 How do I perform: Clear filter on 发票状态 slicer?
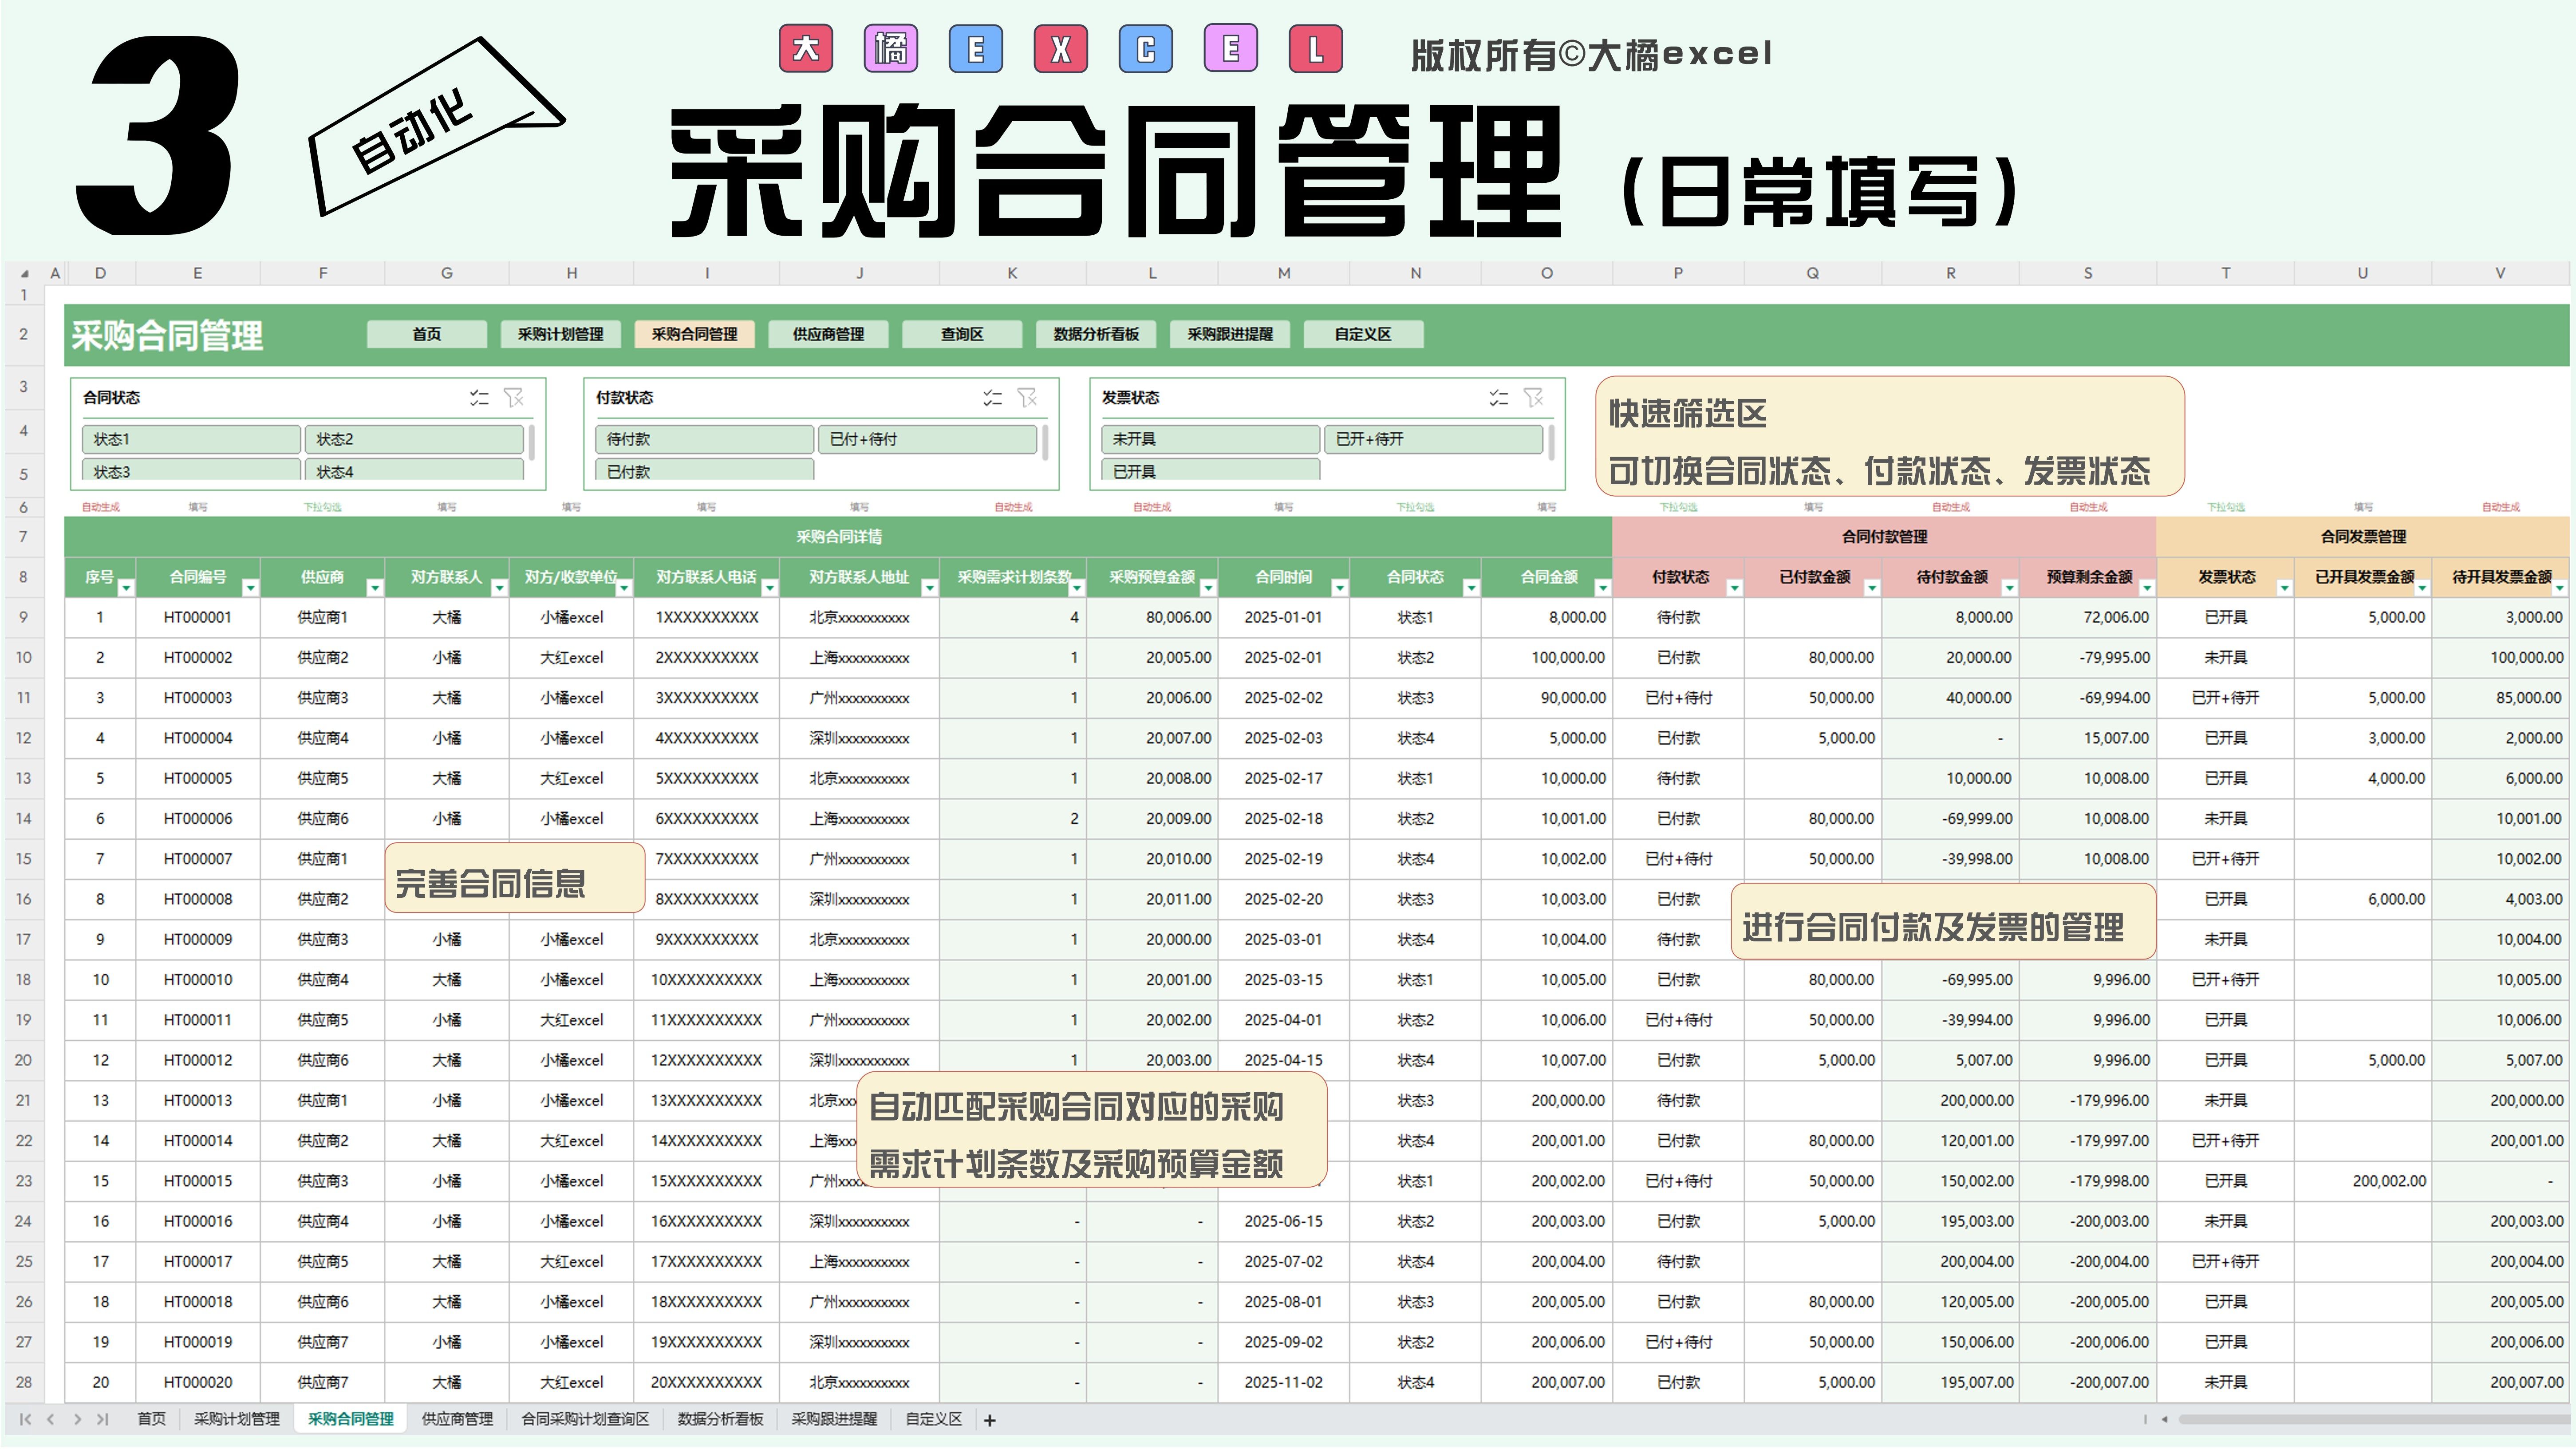pos(1533,398)
